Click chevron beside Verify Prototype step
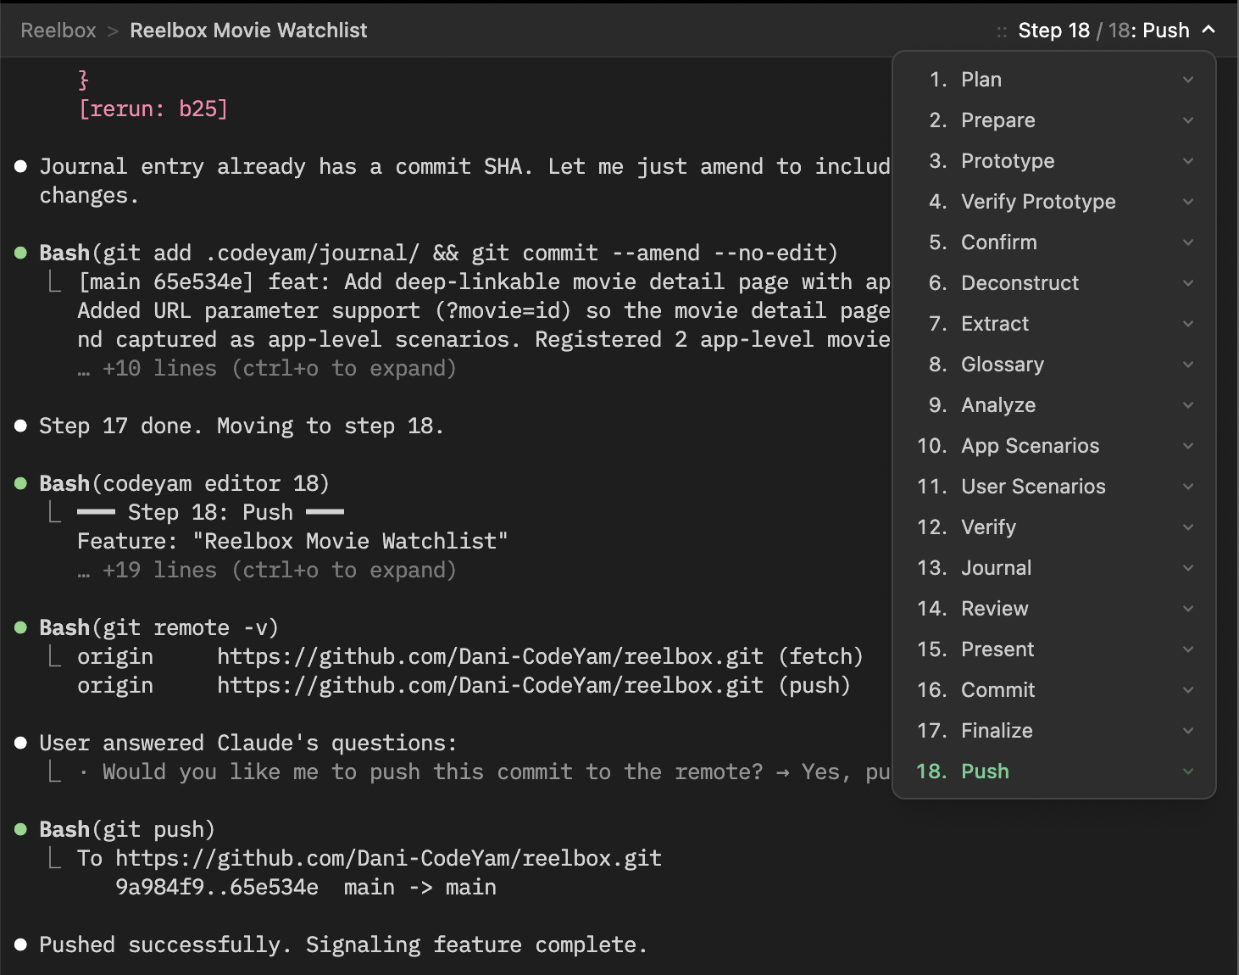1239x975 pixels. pyautogui.click(x=1188, y=202)
